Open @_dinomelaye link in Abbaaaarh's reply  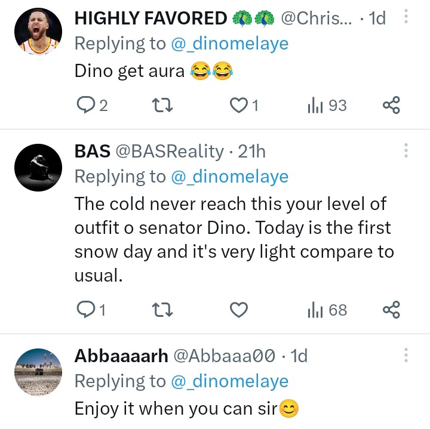click(x=230, y=381)
